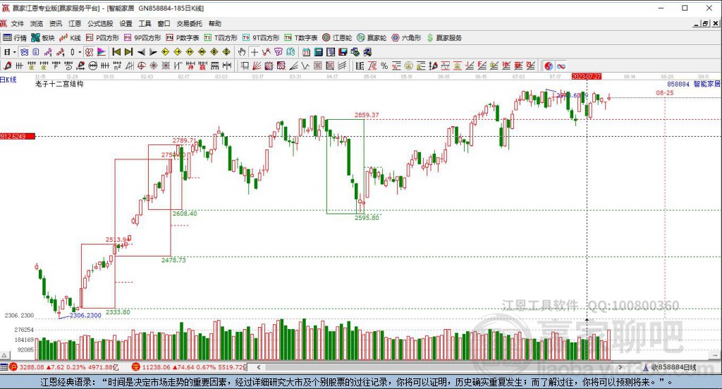This screenshot has height=389, width=722.
Task: Click the yellow diamond left-arrow icon
Action: pyautogui.click(x=165, y=52)
